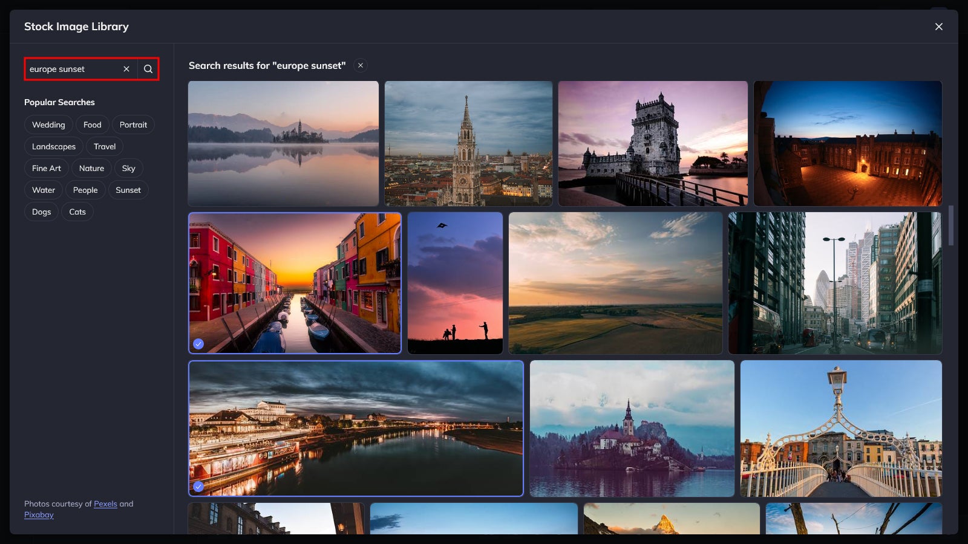Screen dimensions: 968x544
Task: Clear the search field with the X icon
Action: pos(126,69)
